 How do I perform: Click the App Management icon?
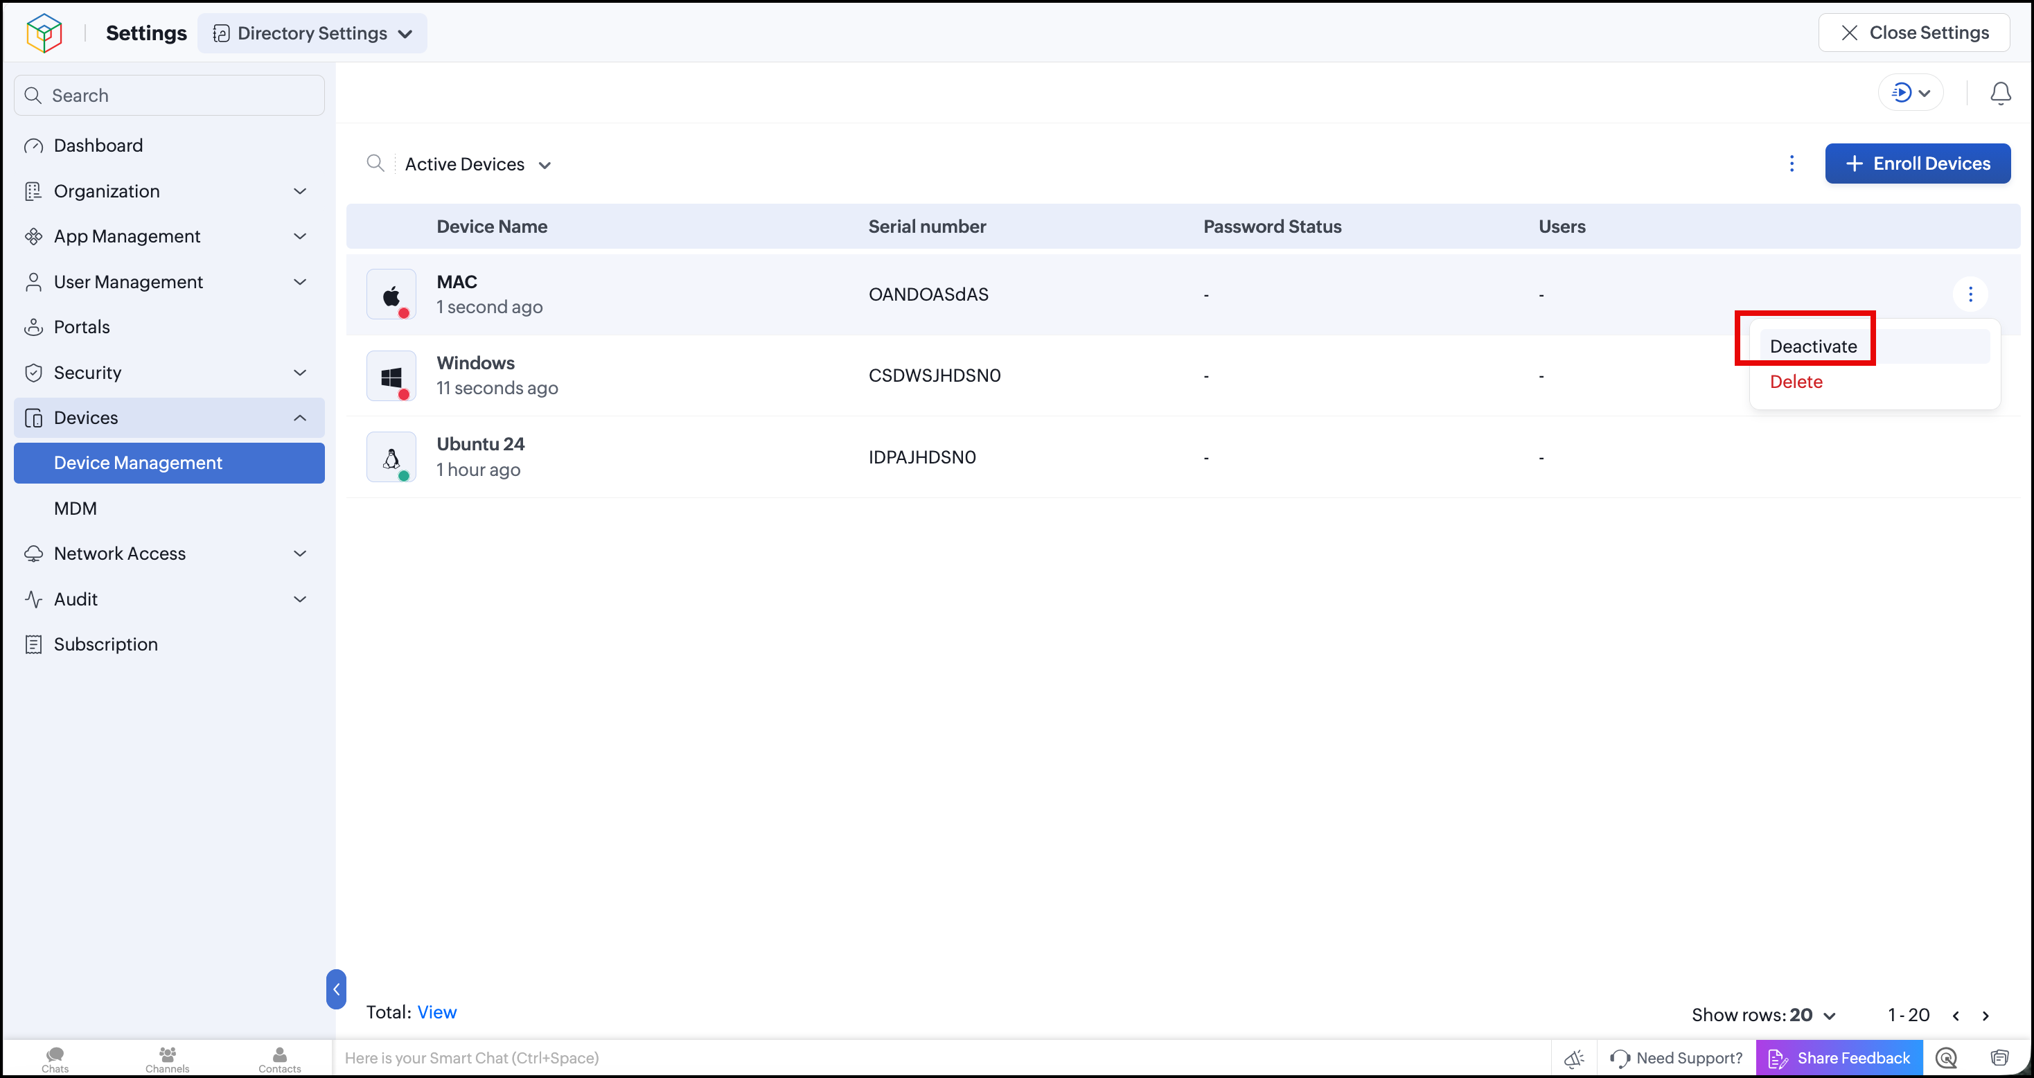pos(33,236)
